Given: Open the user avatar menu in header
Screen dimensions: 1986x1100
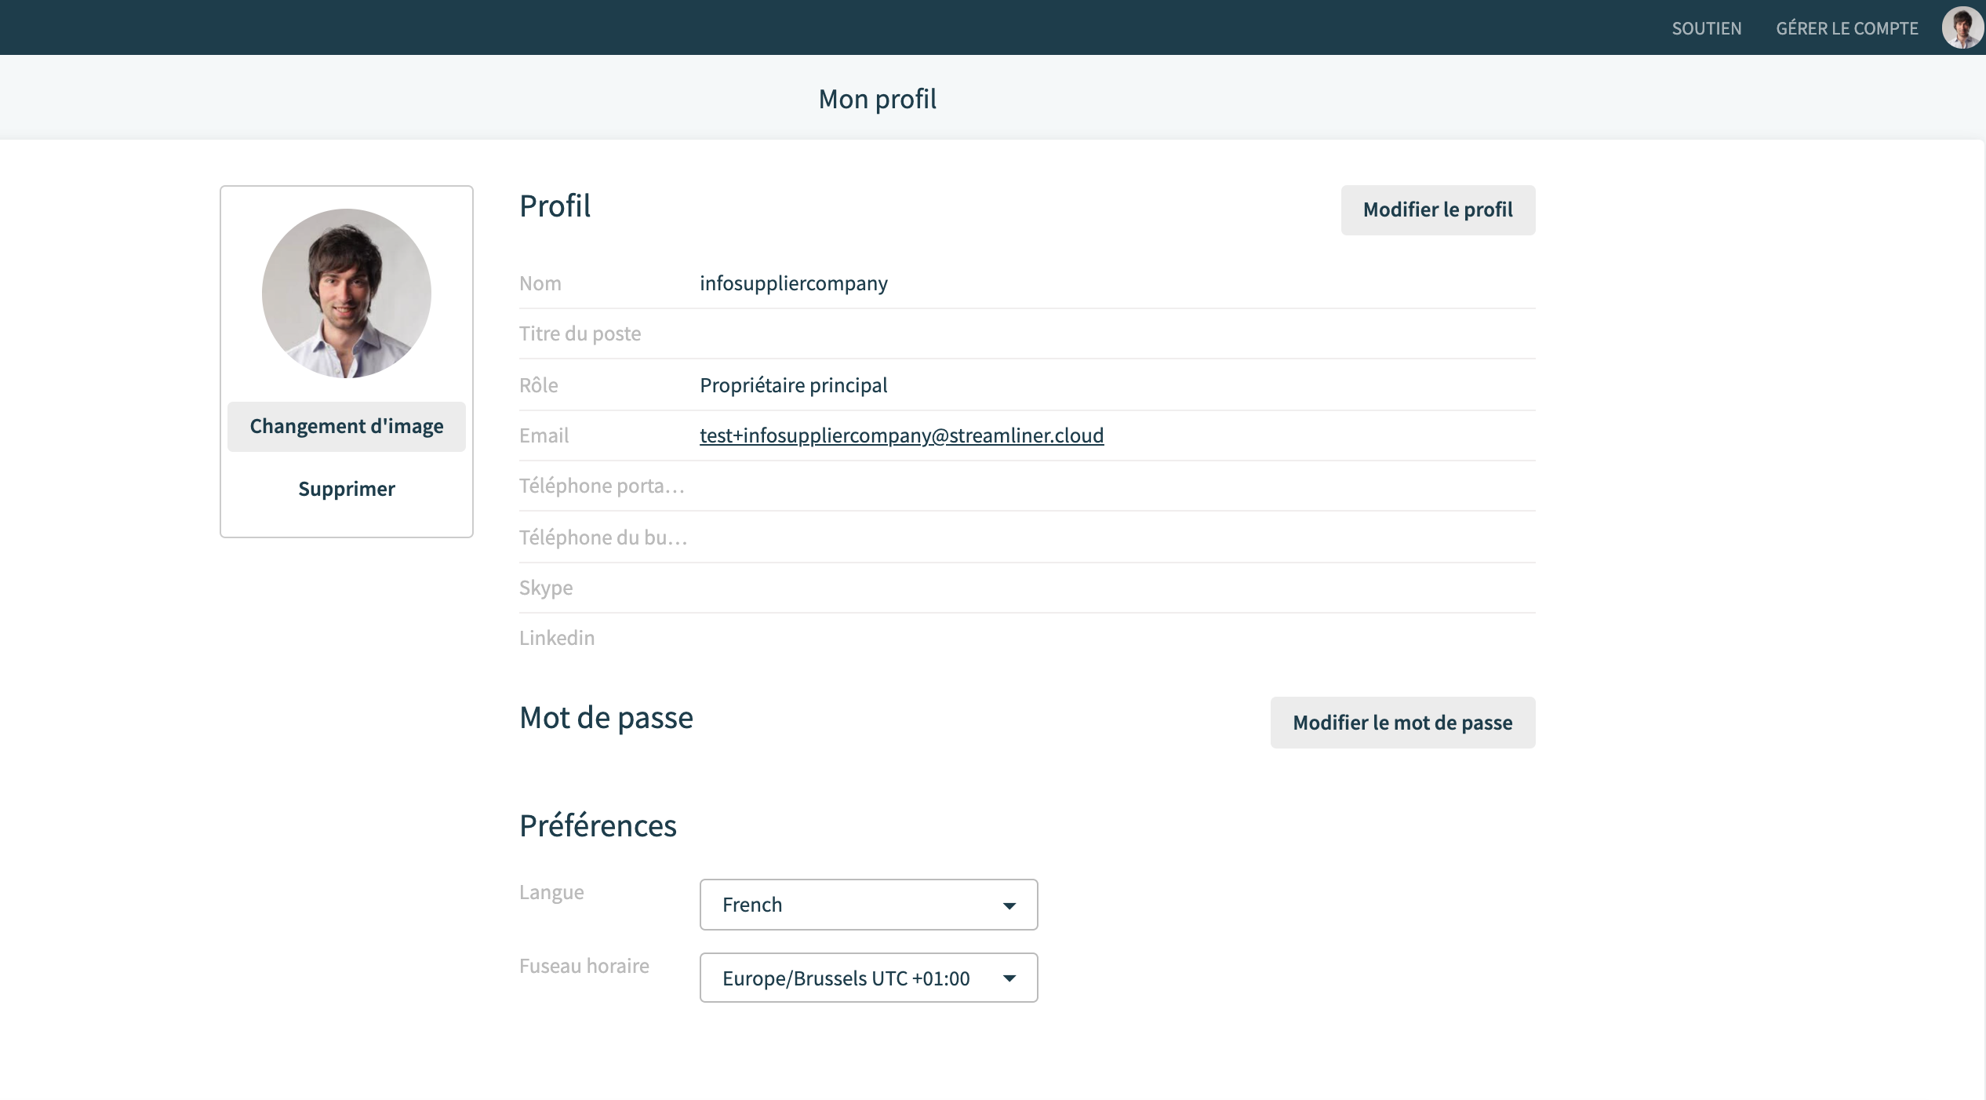Looking at the screenshot, I should (x=1962, y=28).
